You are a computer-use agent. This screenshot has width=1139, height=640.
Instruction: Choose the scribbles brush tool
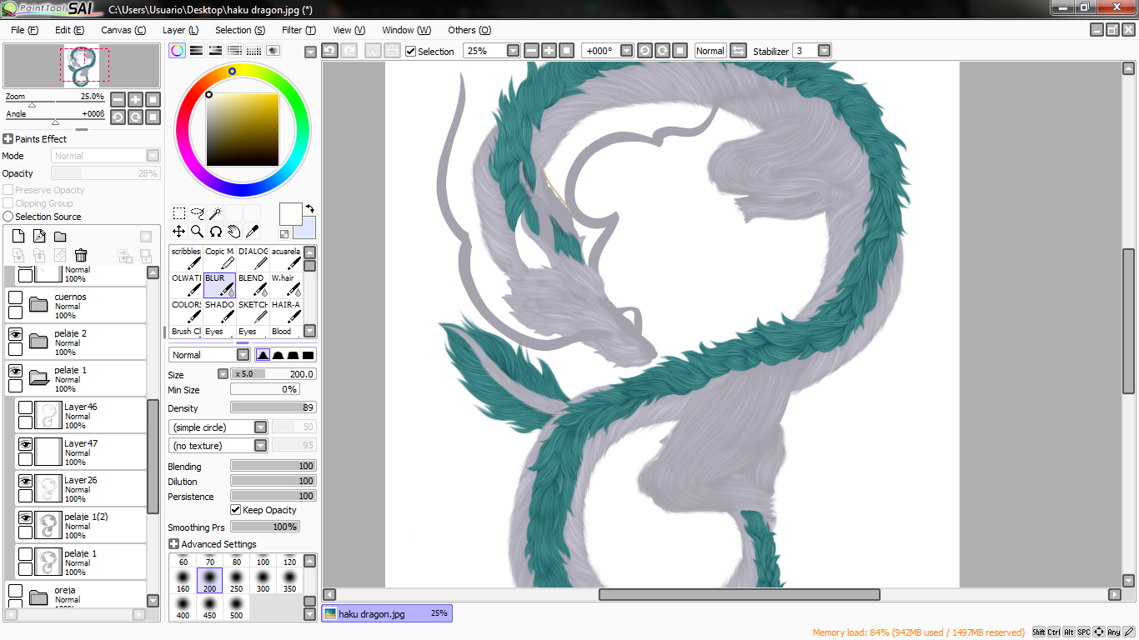186,258
